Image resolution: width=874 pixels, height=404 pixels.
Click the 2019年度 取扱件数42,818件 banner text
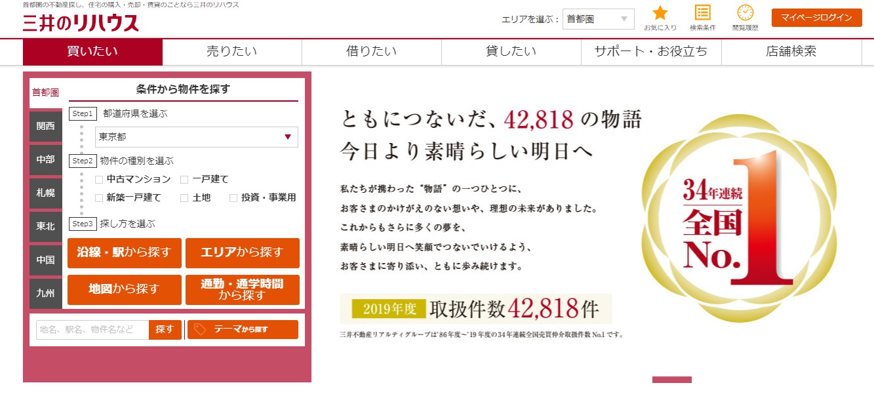(475, 308)
